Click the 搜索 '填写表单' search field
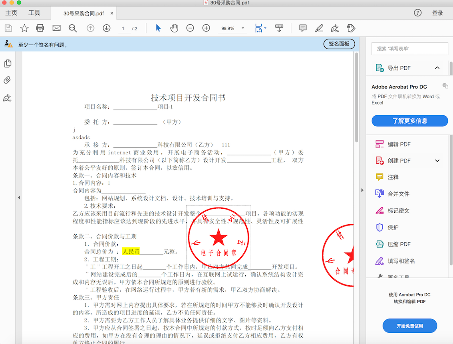 (410, 48)
